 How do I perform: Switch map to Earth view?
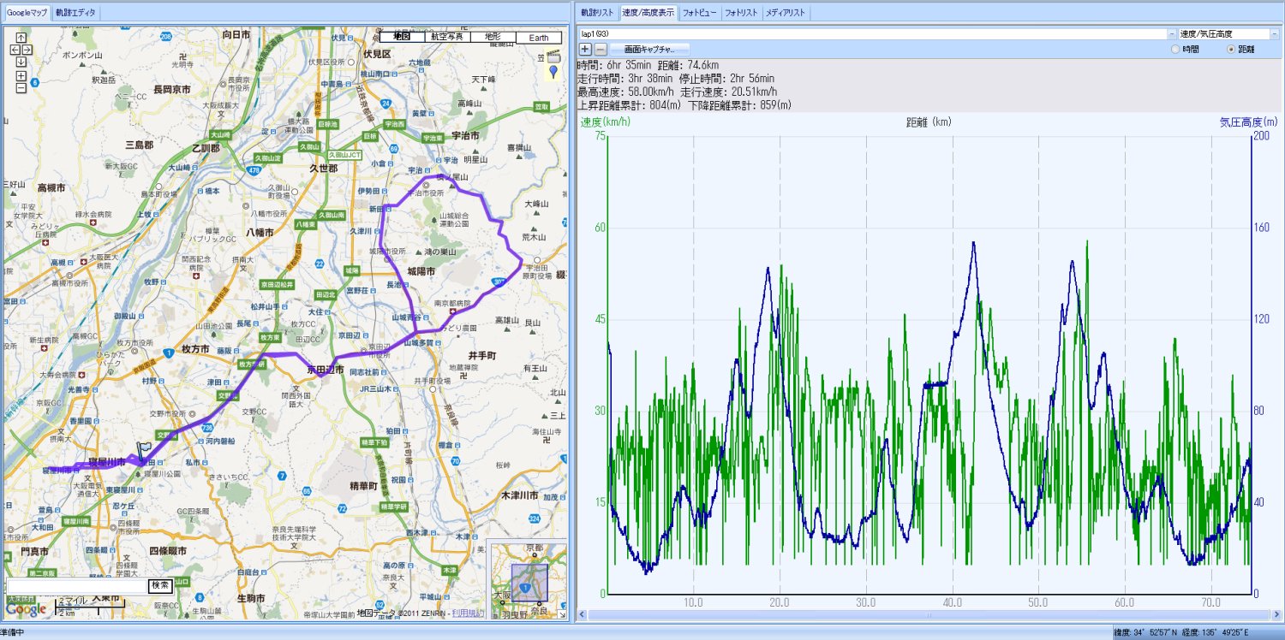coord(539,37)
